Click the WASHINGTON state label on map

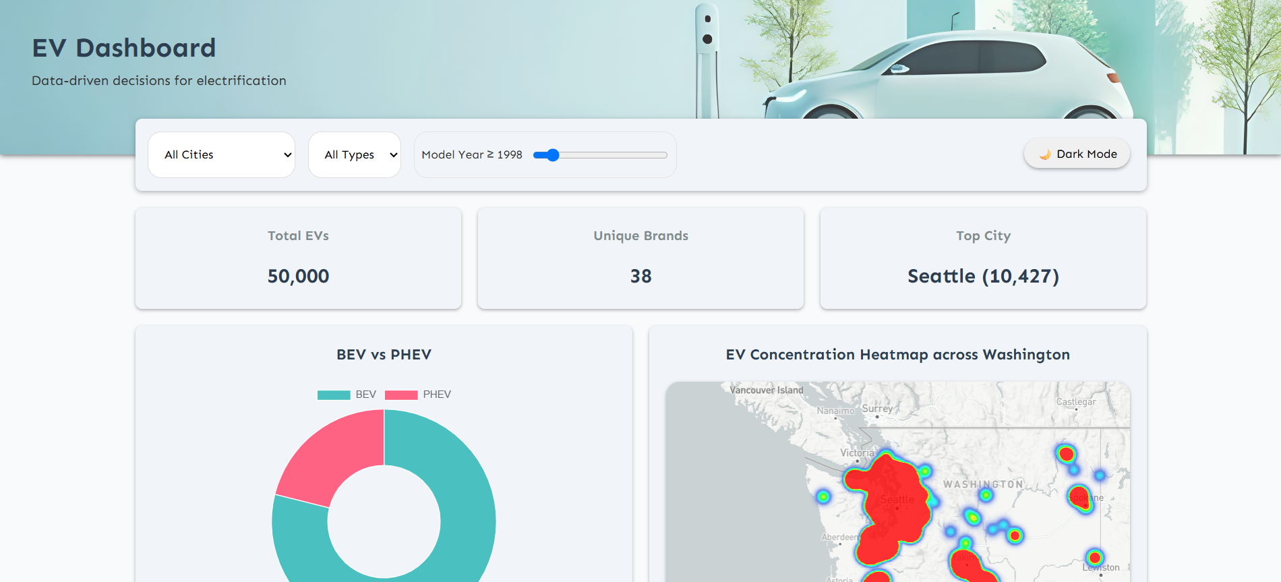click(x=983, y=484)
